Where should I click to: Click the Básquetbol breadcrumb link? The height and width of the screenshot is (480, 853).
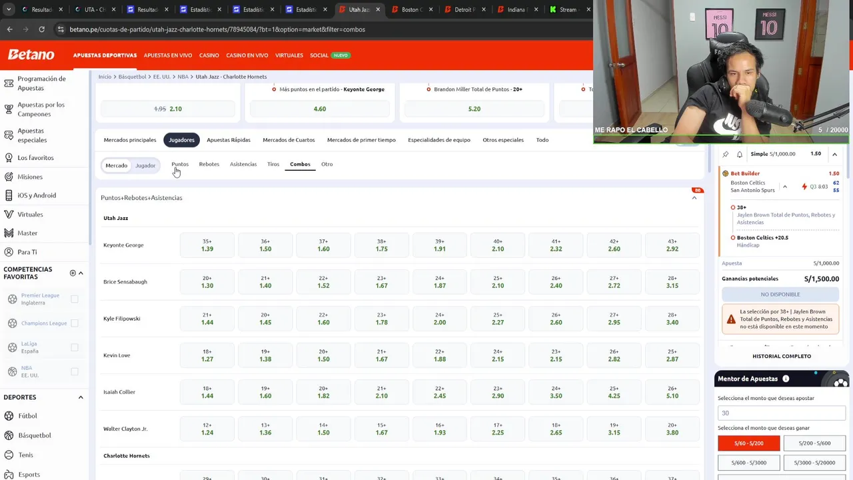point(132,77)
